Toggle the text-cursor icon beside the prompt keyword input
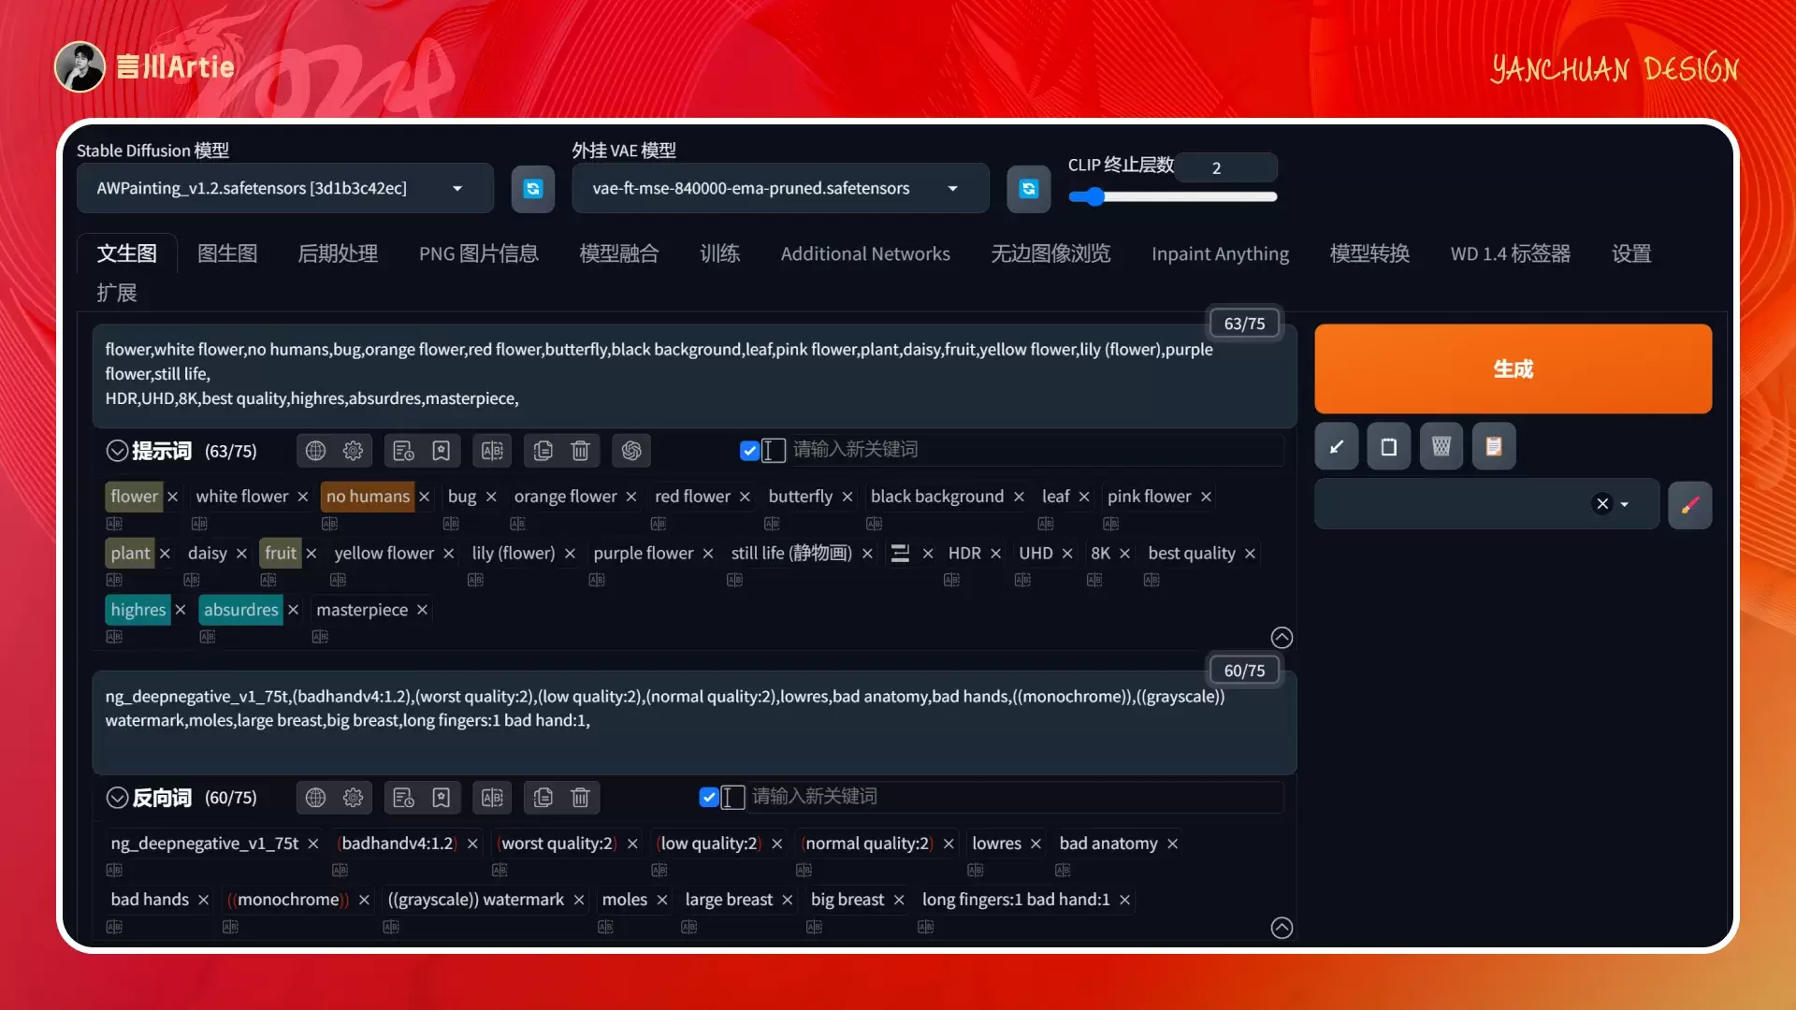 pyautogui.click(x=774, y=451)
